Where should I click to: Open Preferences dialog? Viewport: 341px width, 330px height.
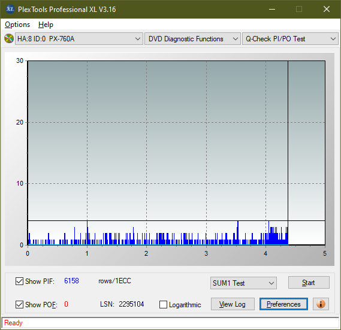click(283, 304)
